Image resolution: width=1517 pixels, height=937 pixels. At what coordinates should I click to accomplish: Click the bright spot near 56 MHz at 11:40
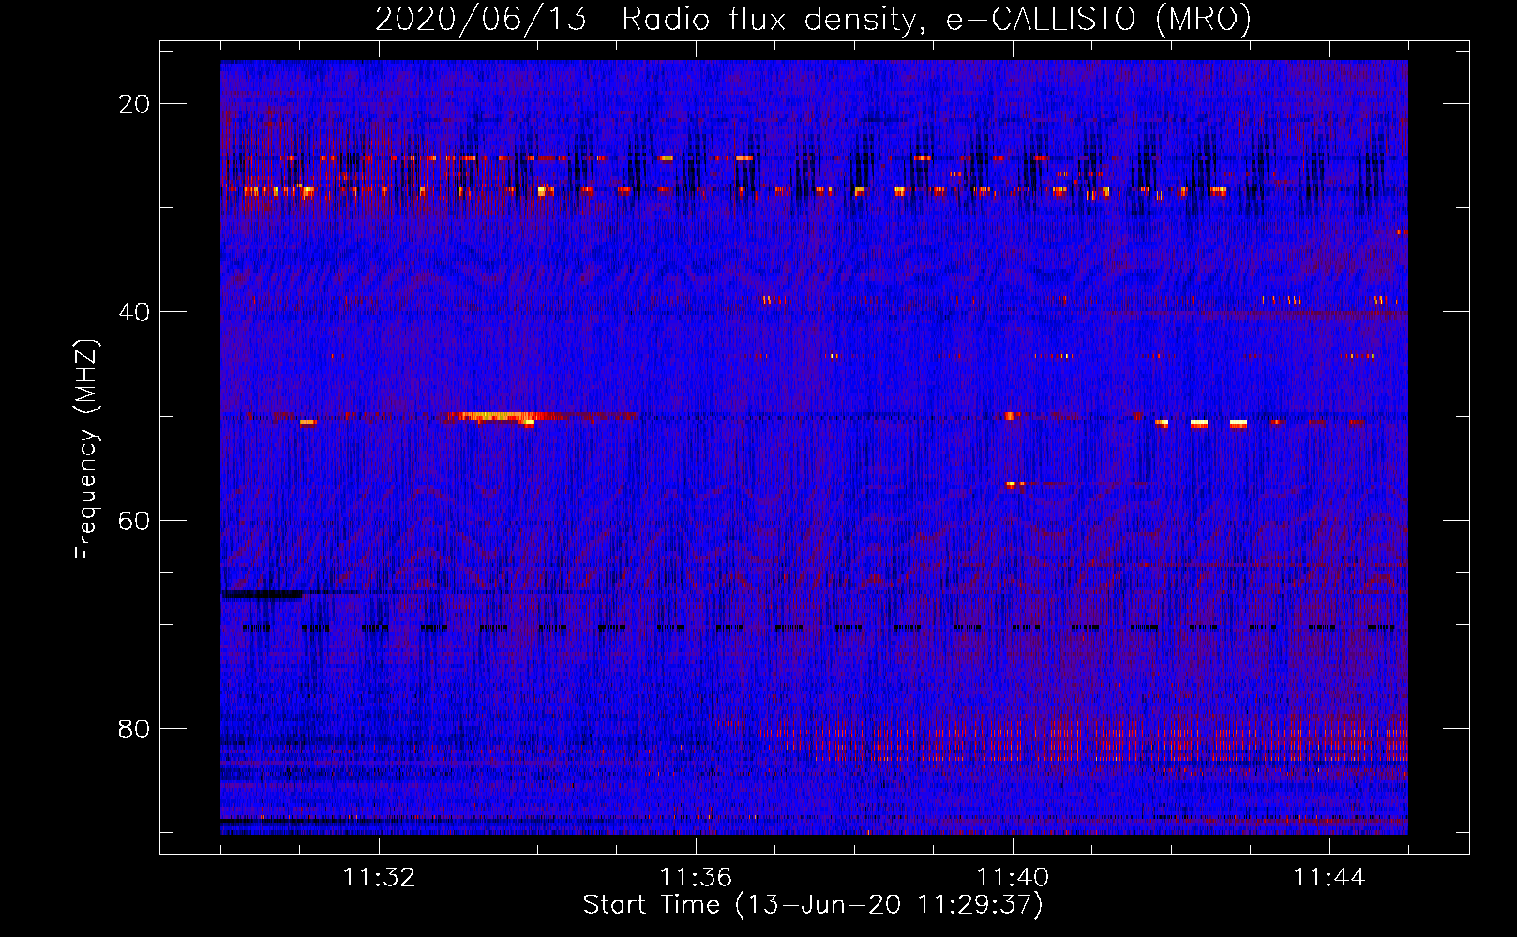pos(1014,484)
